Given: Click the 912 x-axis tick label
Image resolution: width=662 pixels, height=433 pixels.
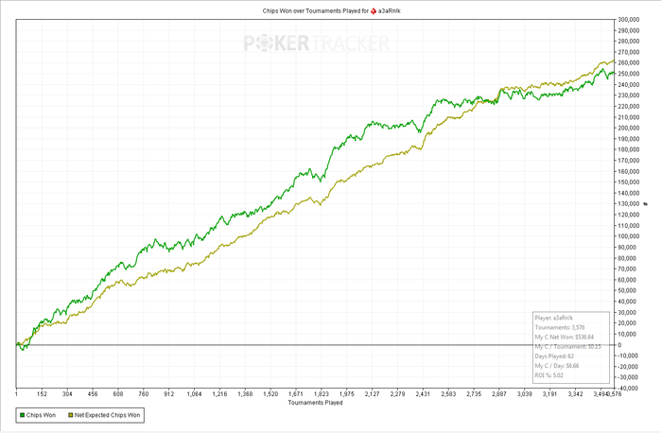Looking at the screenshot, I should click(x=169, y=394).
